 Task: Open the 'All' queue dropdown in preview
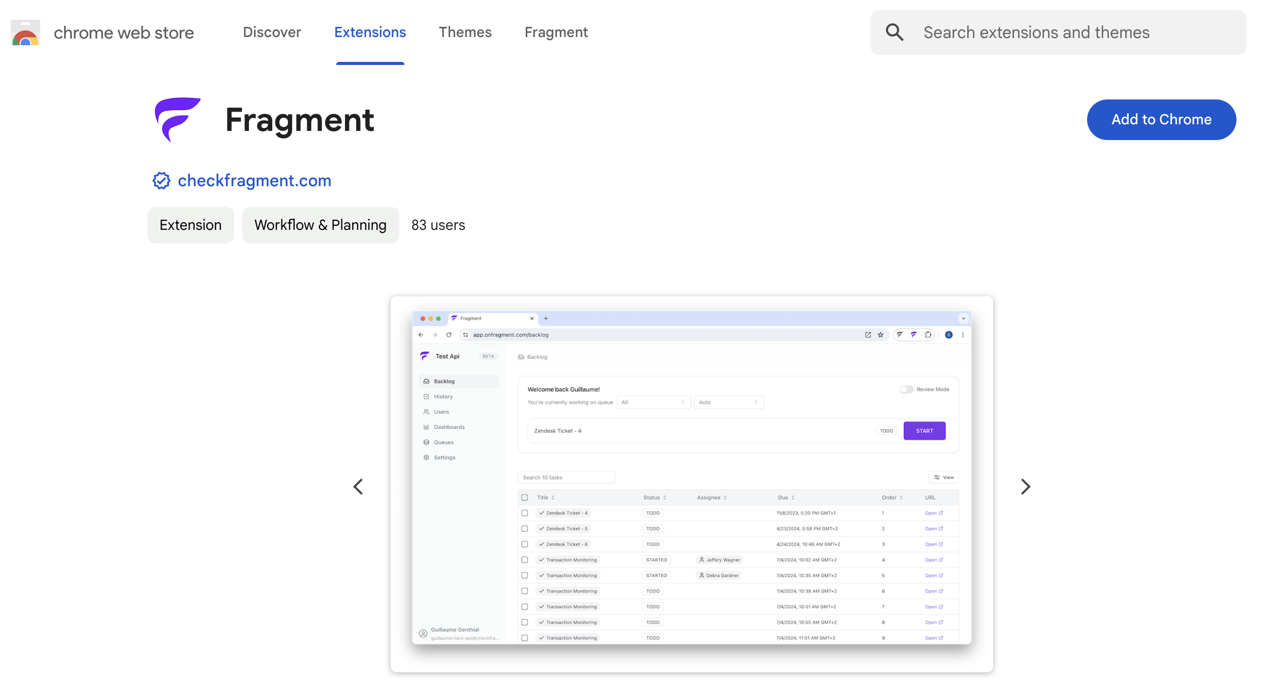(x=653, y=402)
